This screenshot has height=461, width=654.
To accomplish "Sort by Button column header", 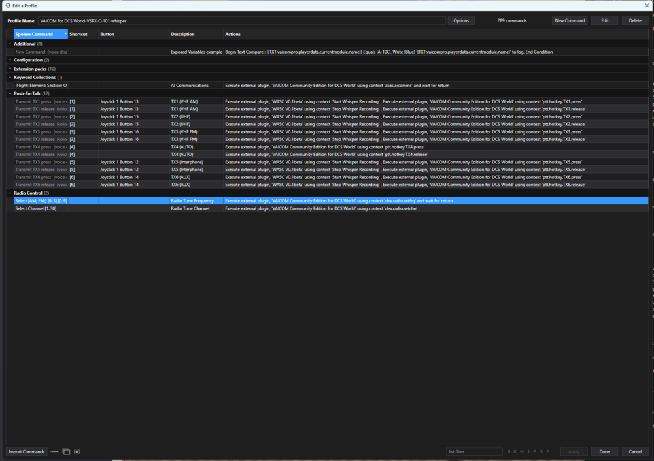I will 134,34.
